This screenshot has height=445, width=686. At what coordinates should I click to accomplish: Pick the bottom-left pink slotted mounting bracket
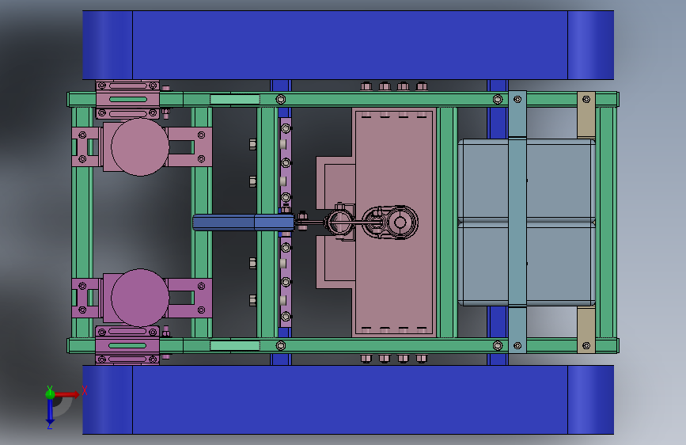(x=127, y=345)
